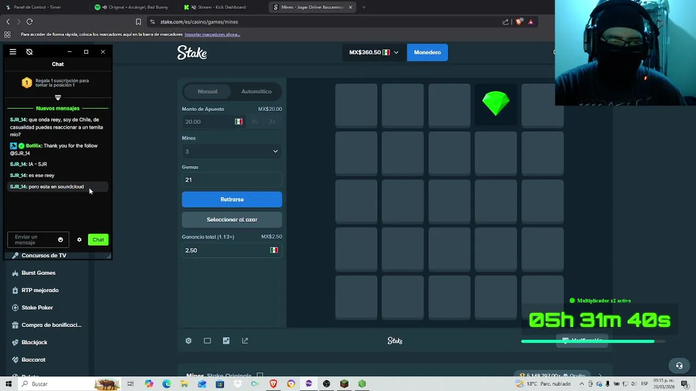Open the Mexican flag currency icon in bet field
The image size is (696, 391).
[x=238, y=122]
